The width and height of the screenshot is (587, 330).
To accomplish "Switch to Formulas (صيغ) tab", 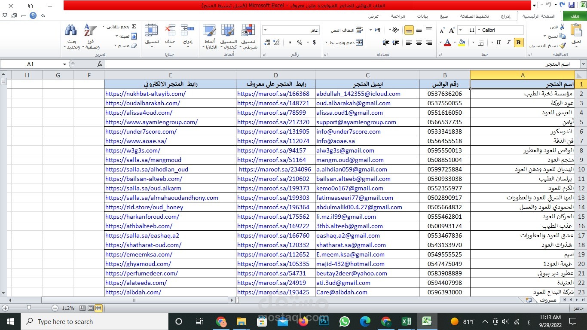I will click(444, 16).
